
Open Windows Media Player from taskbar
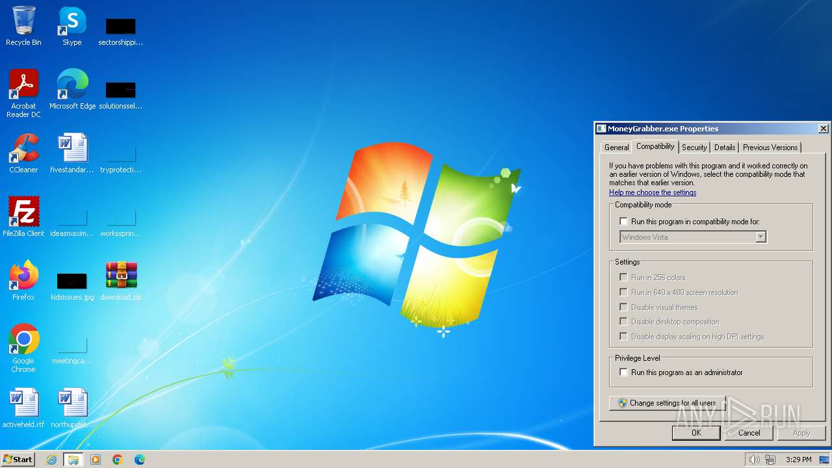coord(96,460)
